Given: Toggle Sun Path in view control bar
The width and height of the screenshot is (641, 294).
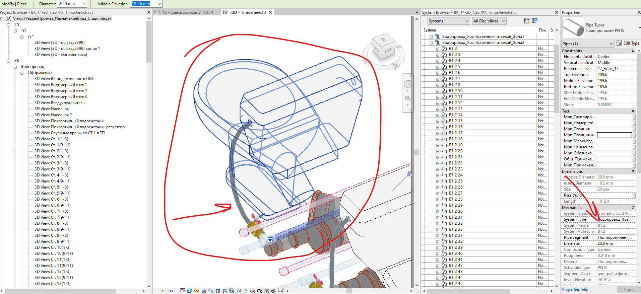Looking at the screenshot, I should point(196,291).
